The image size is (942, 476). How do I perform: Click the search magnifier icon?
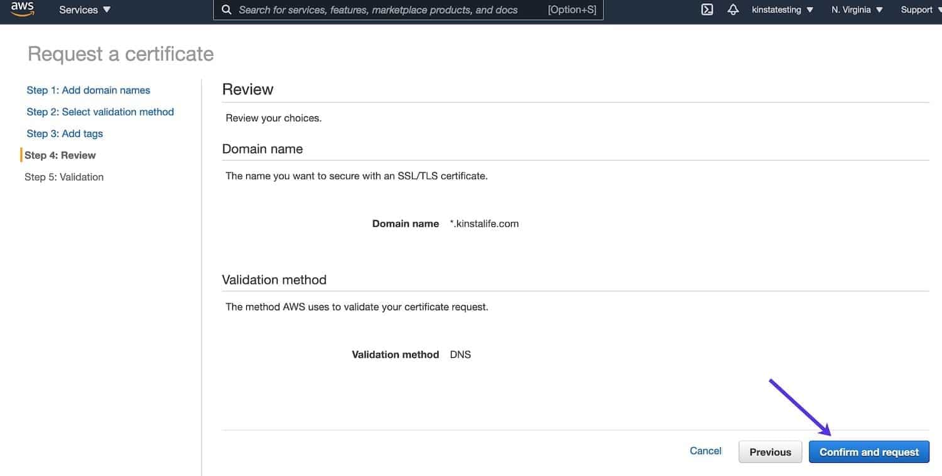[226, 9]
